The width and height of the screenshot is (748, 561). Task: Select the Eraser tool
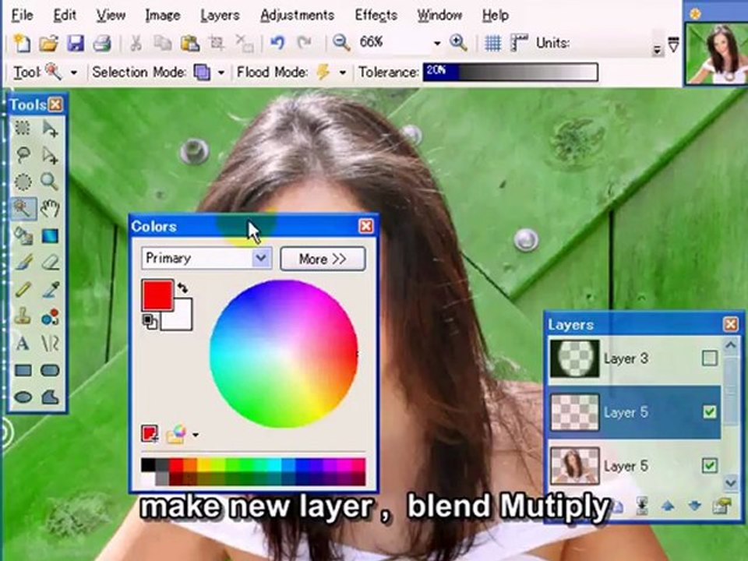tap(50, 262)
